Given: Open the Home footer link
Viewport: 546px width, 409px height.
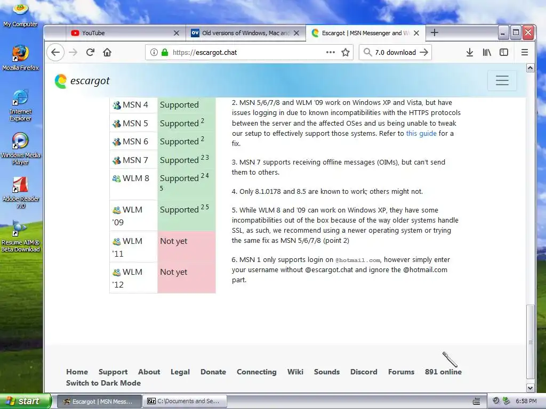Looking at the screenshot, I should 77,372.
